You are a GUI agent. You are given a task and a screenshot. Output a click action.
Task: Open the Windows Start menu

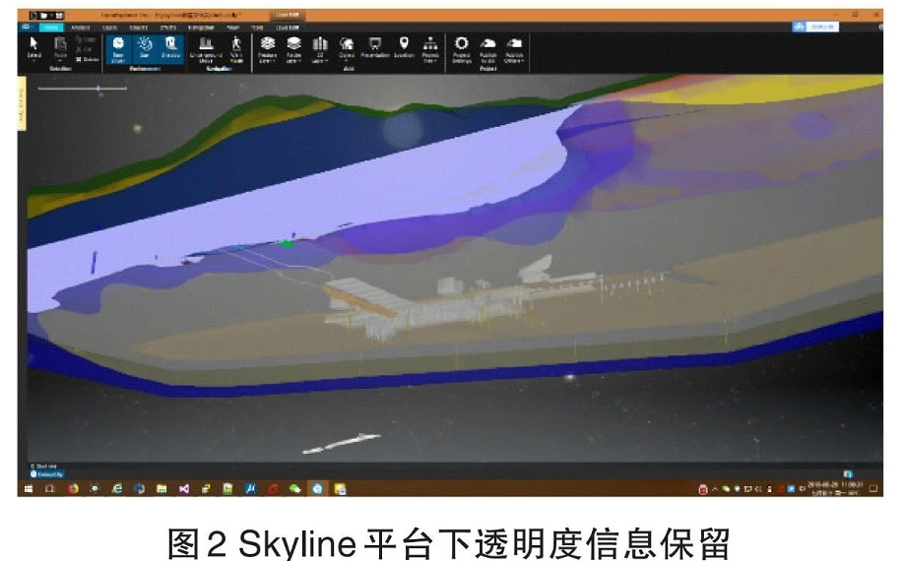point(28,489)
